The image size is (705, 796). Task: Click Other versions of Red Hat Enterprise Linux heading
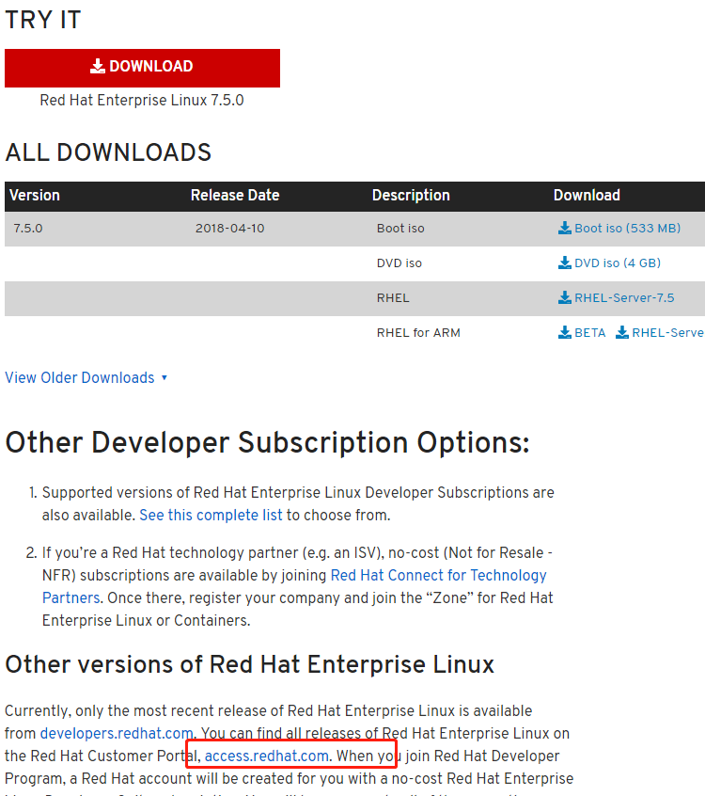pyautogui.click(x=249, y=664)
